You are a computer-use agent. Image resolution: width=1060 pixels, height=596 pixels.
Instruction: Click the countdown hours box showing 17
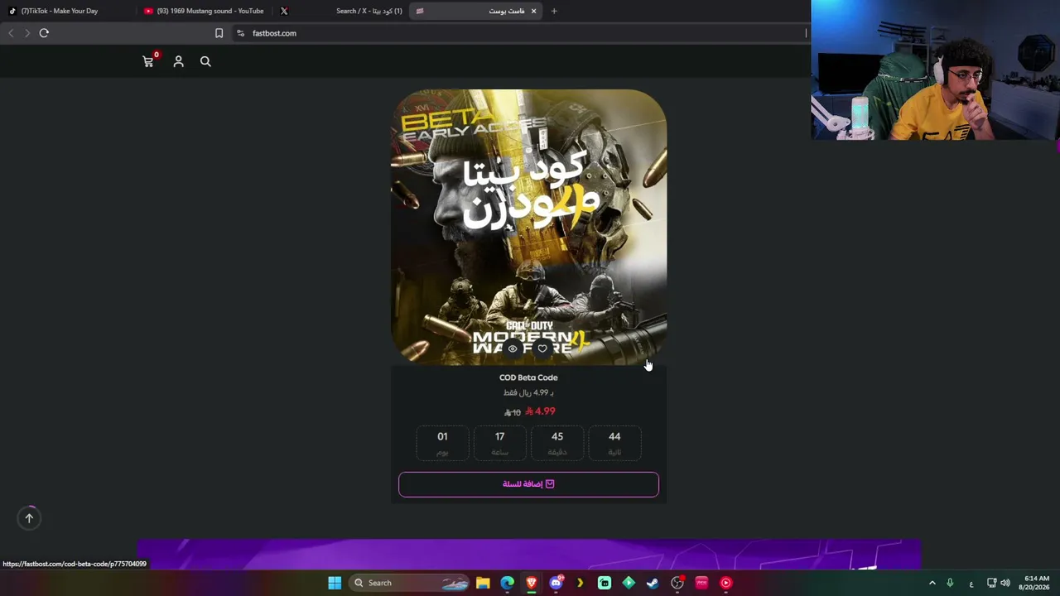point(499,443)
